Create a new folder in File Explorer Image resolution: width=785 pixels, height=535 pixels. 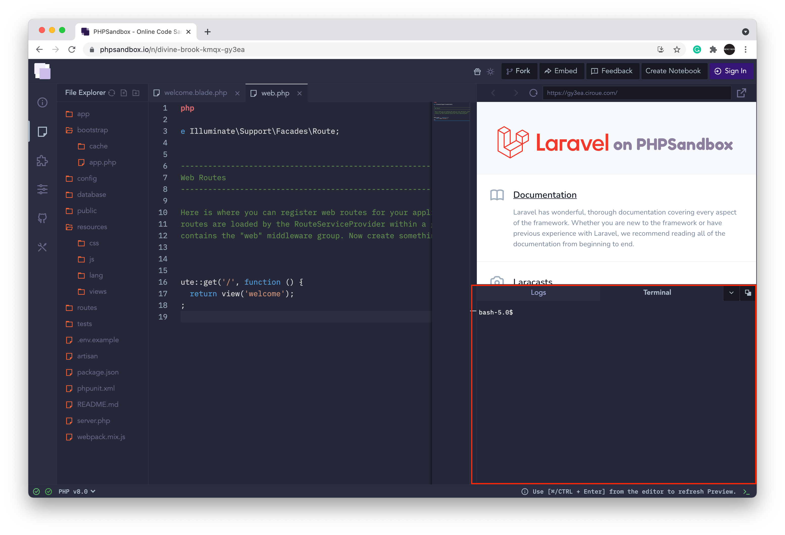136,93
